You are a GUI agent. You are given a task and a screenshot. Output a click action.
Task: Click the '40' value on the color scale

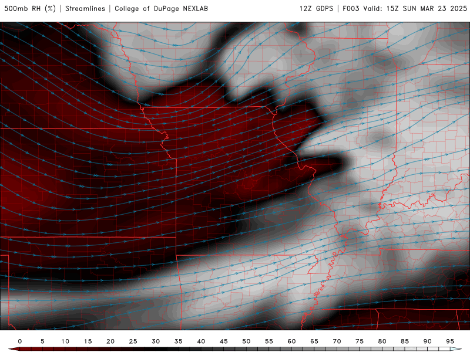coord(201,341)
